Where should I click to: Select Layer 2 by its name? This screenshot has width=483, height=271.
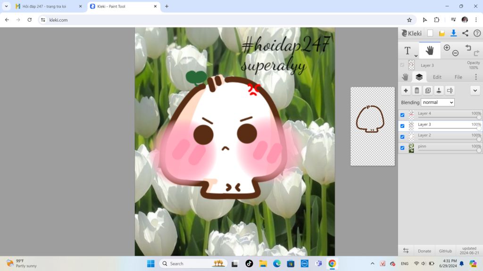(424, 135)
